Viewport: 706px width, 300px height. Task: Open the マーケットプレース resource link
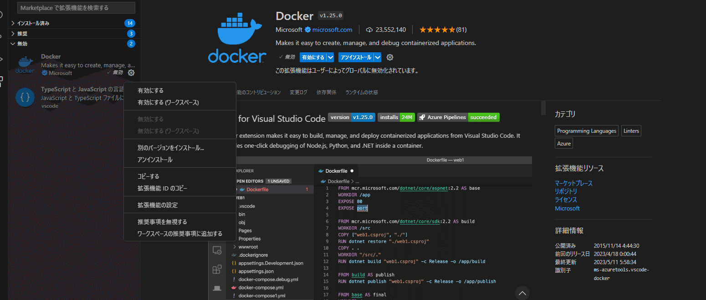[573, 183]
